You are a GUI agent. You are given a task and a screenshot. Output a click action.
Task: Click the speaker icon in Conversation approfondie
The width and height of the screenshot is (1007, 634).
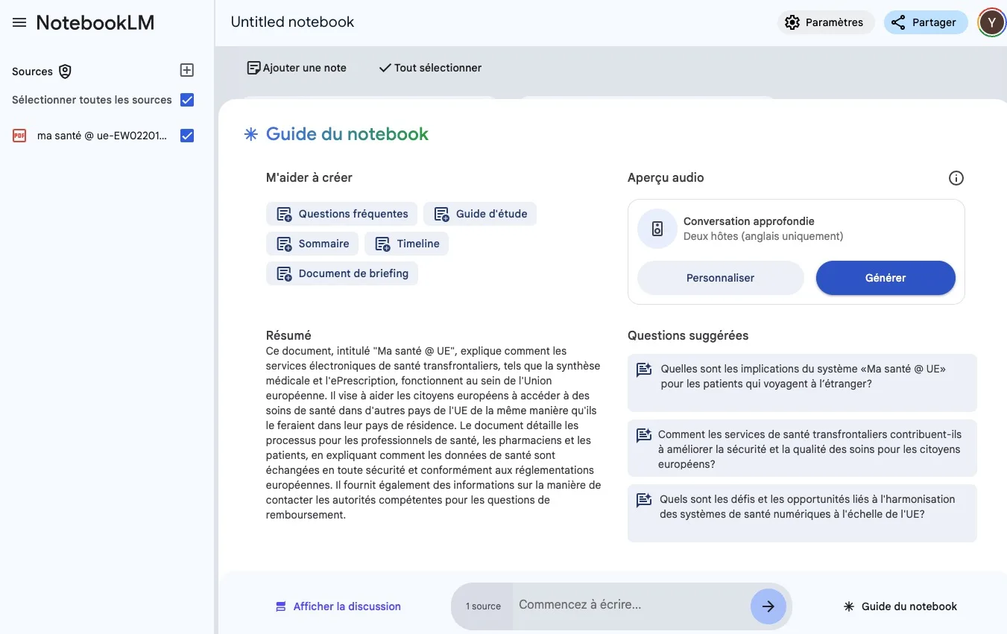[x=657, y=229]
